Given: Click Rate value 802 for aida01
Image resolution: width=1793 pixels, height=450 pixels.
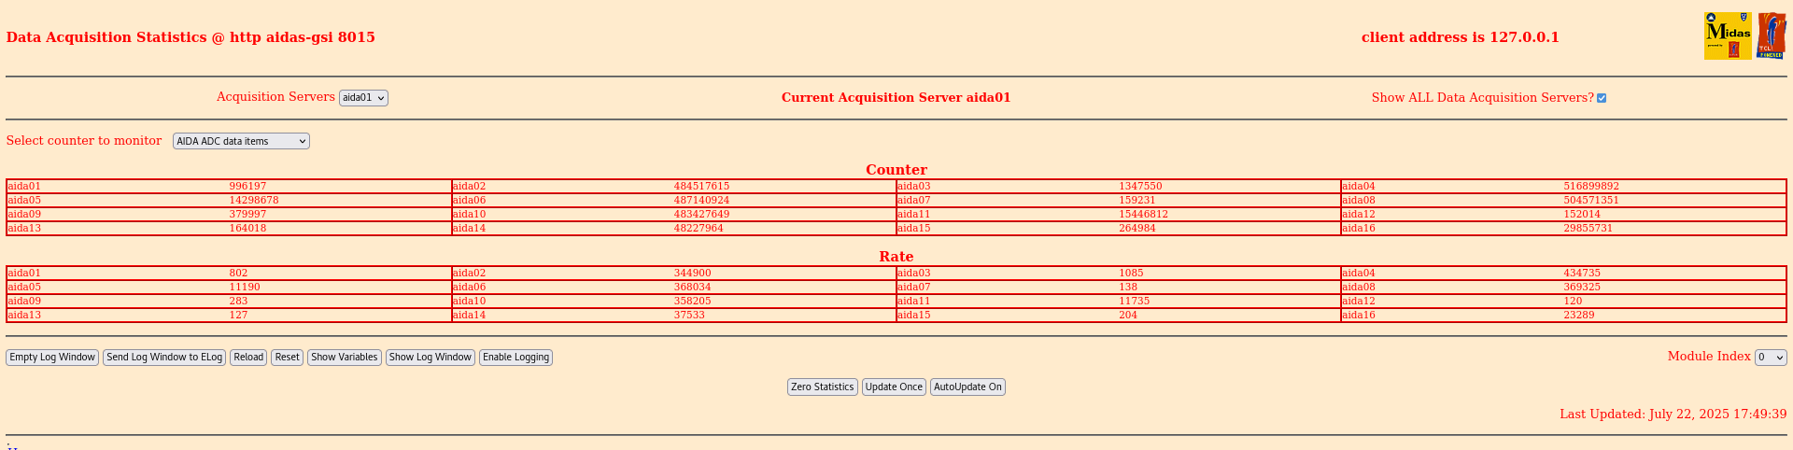Looking at the screenshot, I should [238, 274].
